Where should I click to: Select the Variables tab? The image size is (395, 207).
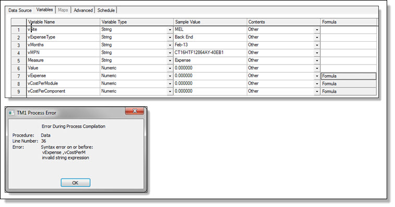pos(44,9)
